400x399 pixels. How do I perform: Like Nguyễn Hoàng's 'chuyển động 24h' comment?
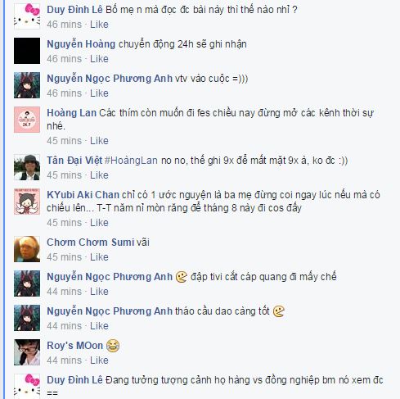pos(99,59)
